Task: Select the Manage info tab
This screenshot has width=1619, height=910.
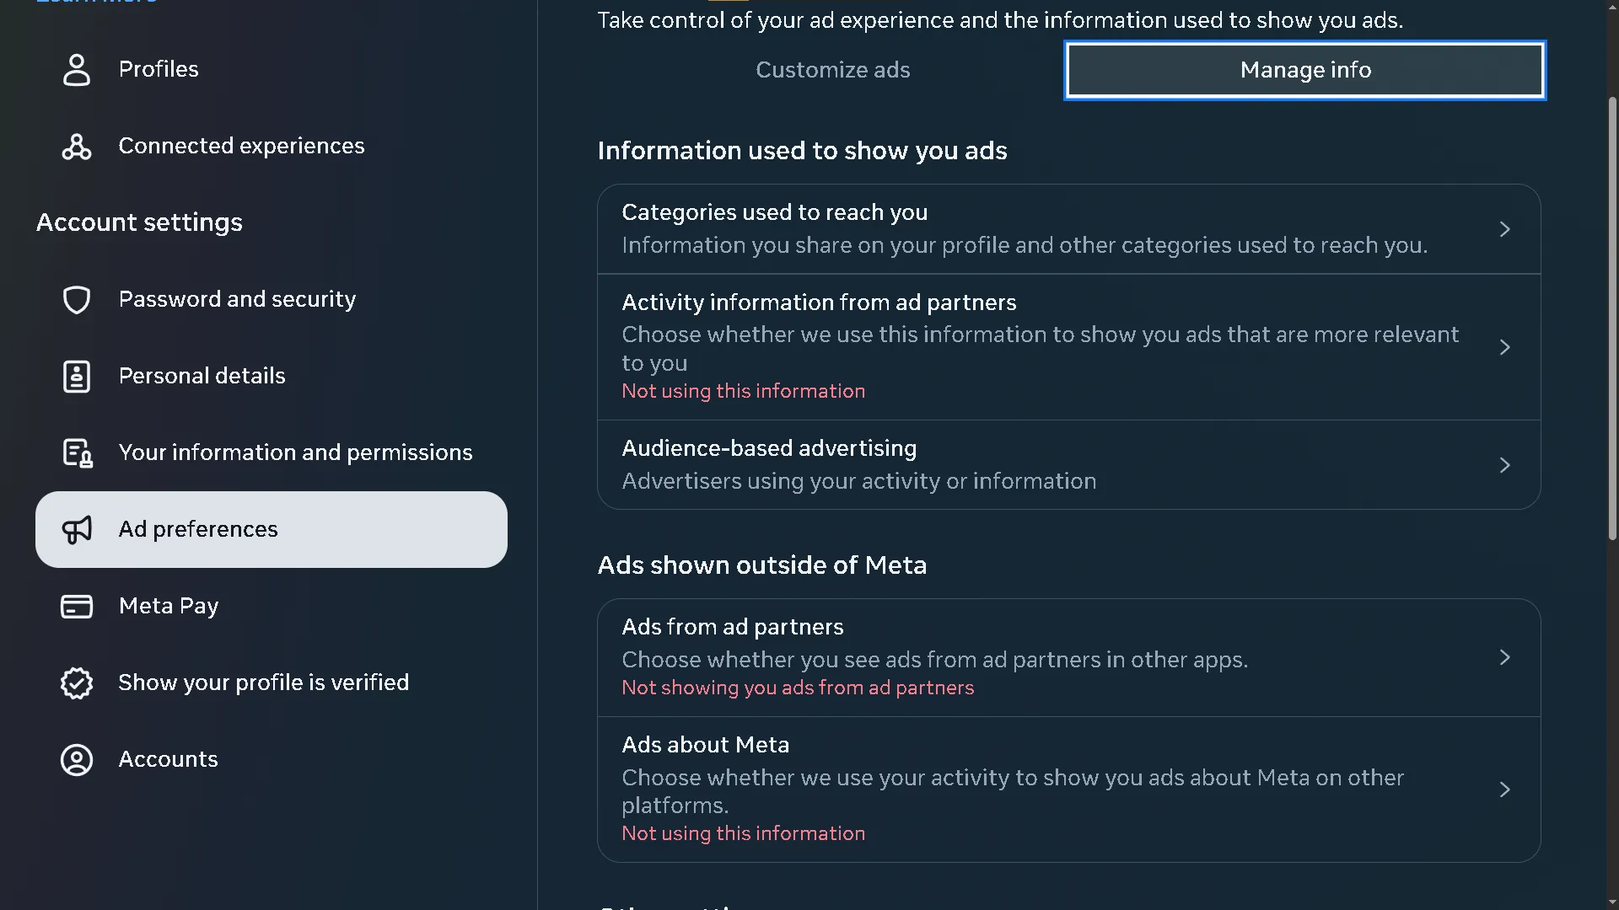Action: click(x=1304, y=70)
